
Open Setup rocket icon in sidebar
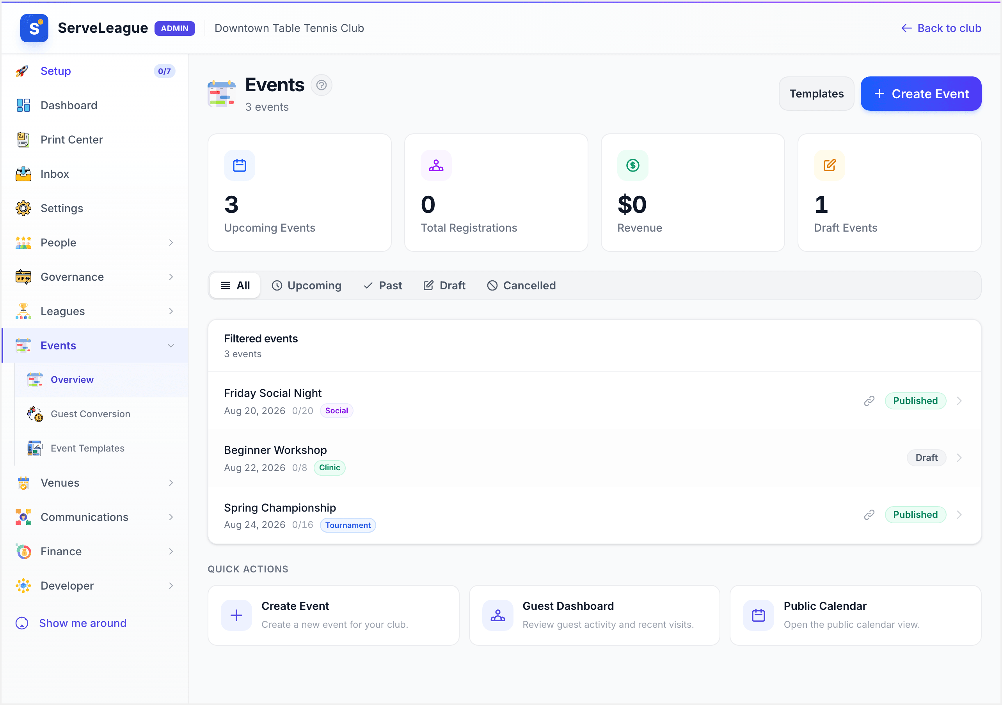[x=23, y=71]
